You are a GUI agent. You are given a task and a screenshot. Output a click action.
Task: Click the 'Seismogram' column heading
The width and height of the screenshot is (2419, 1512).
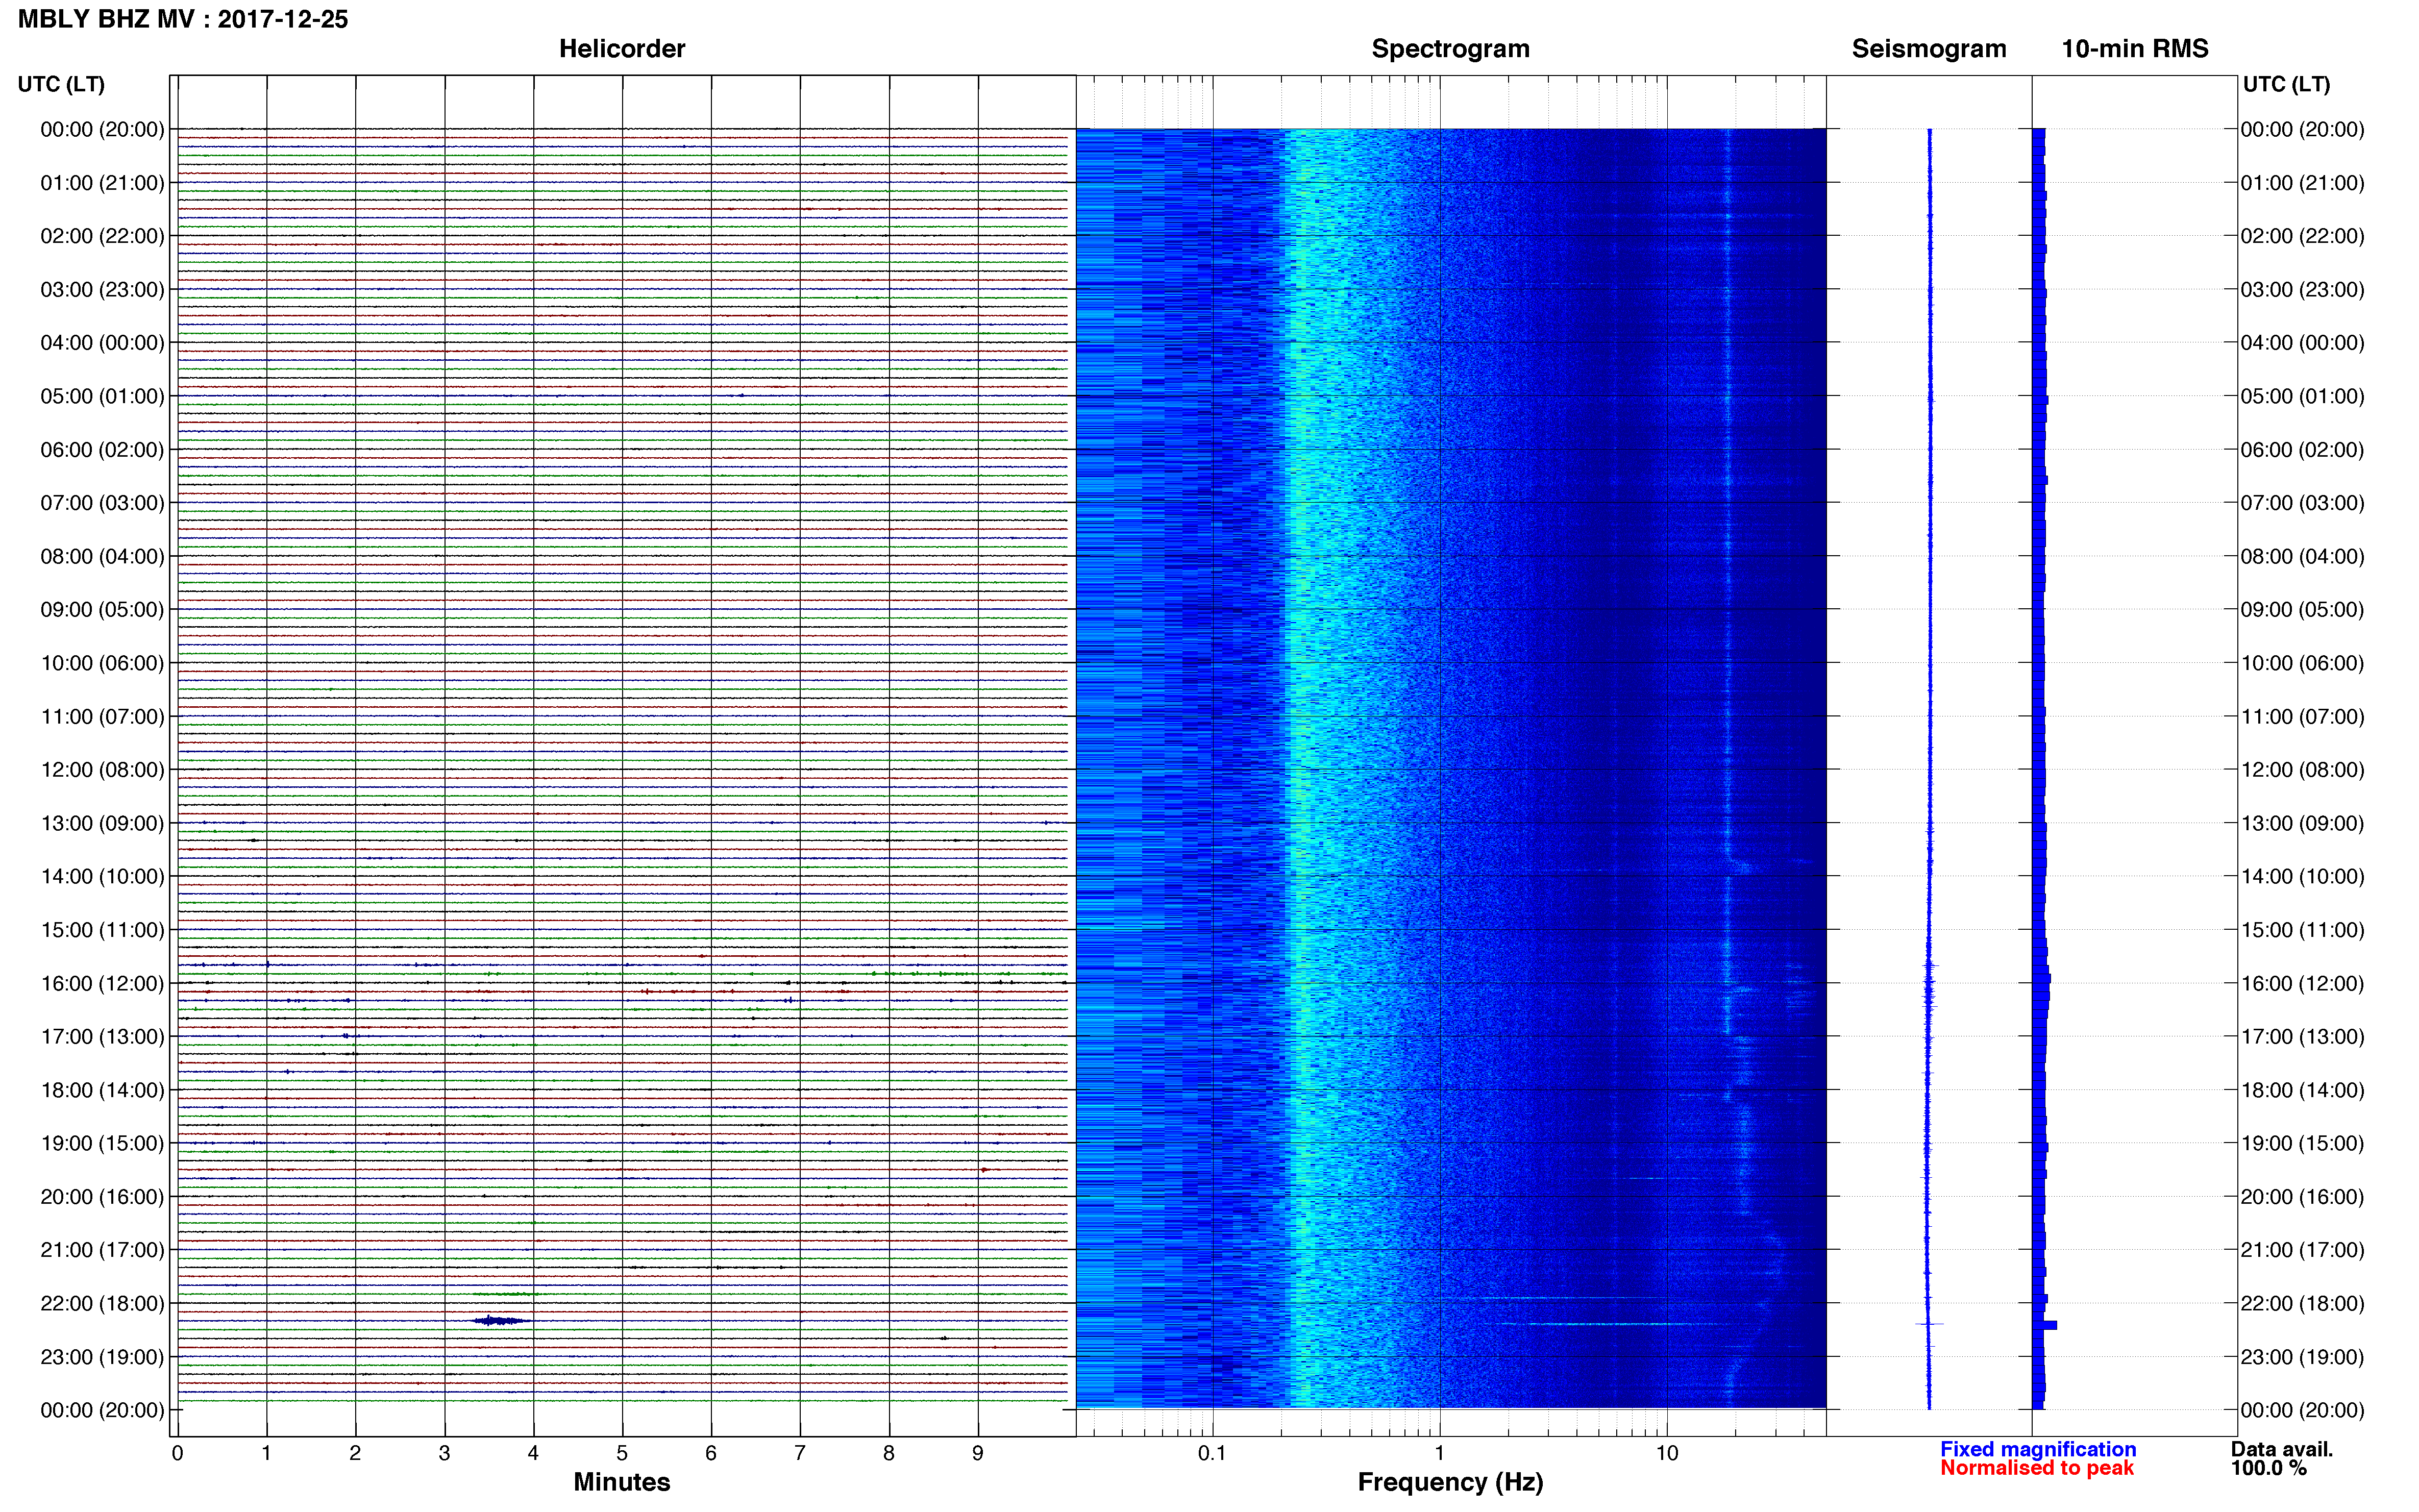pos(1929,49)
